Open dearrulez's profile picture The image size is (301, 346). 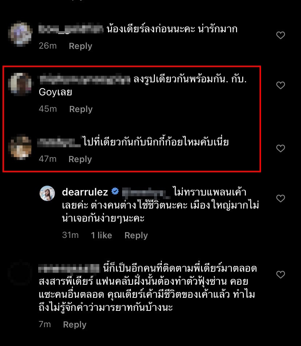click(x=47, y=193)
